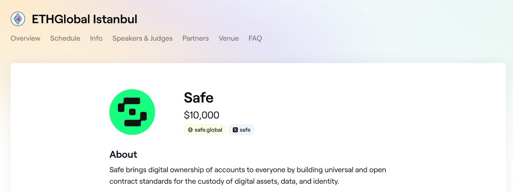Click the ETHGlobal diamond logo icon
Screen dimensions: 513x192
18,19
